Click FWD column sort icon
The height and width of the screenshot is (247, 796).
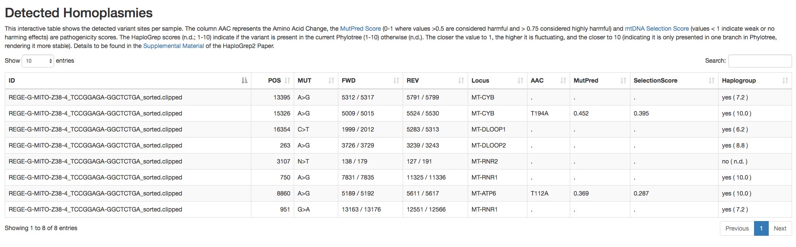pyautogui.click(x=396, y=80)
